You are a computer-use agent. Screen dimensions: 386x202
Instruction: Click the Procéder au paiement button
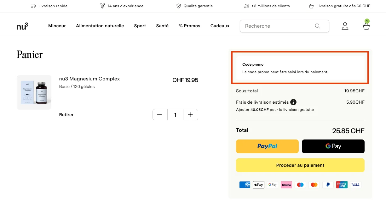click(x=300, y=165)
